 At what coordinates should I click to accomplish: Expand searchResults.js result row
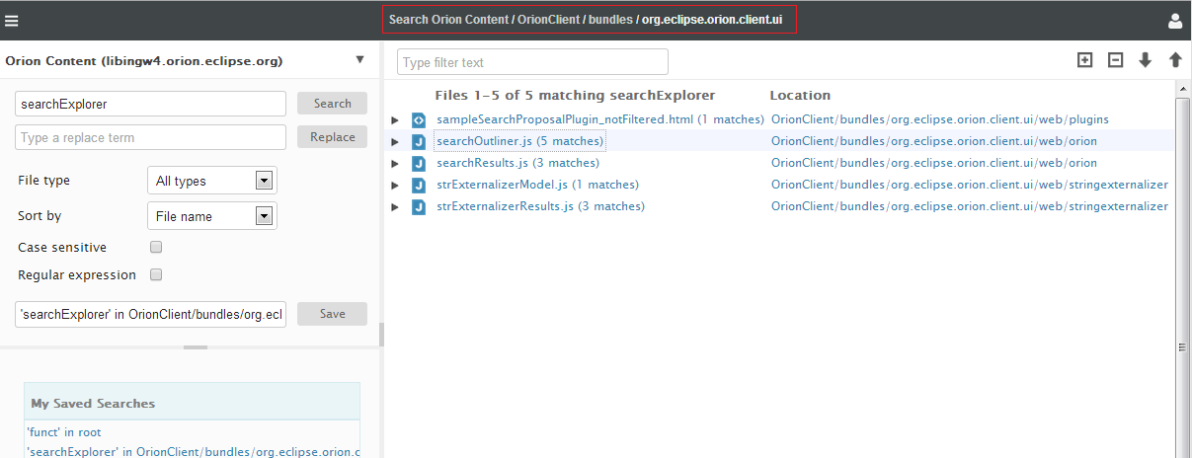click(395, 163)
